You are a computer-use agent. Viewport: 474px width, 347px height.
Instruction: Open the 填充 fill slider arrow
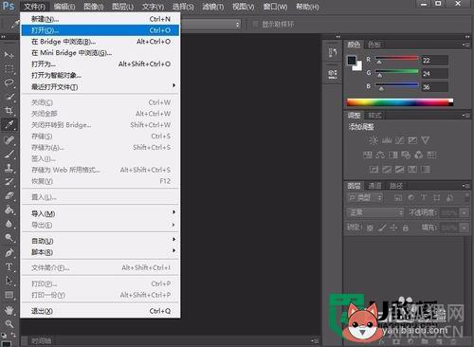[464, 228]
